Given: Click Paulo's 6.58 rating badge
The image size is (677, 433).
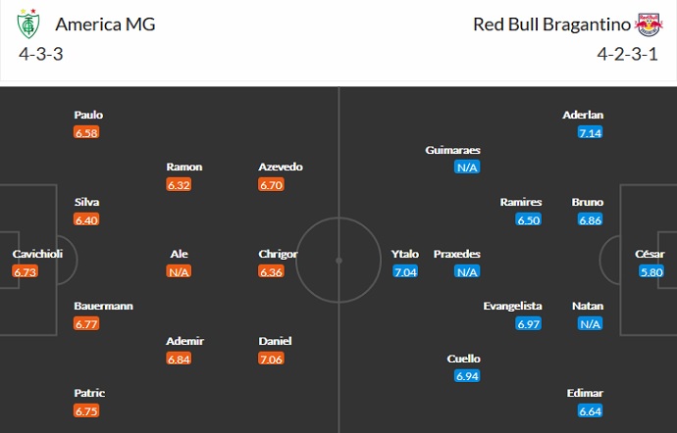Looking at the screenshot, I should [x=87, y=132].
